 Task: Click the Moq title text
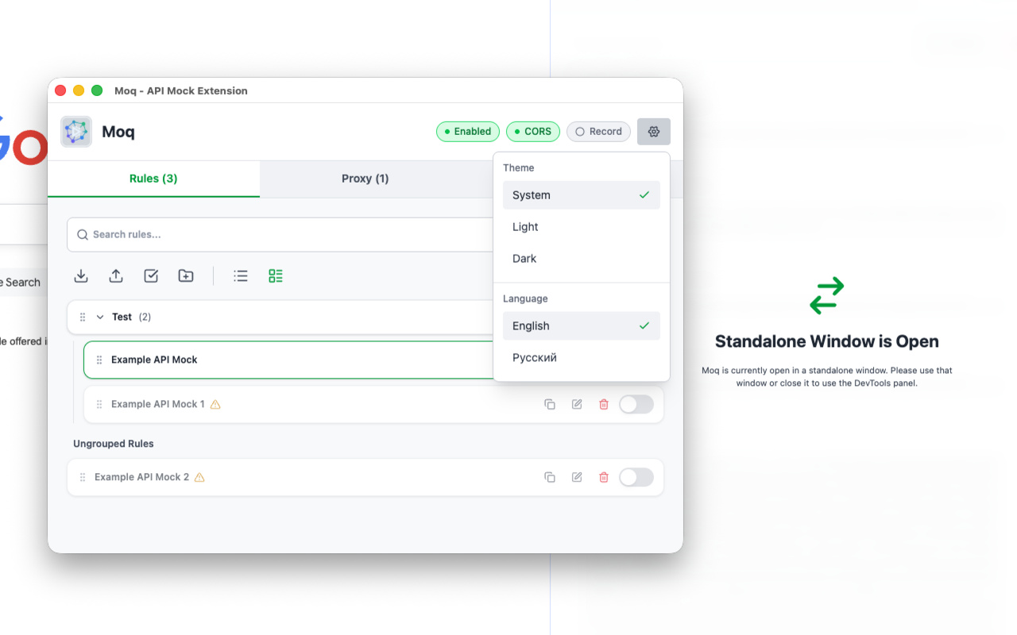coord(118,132)
